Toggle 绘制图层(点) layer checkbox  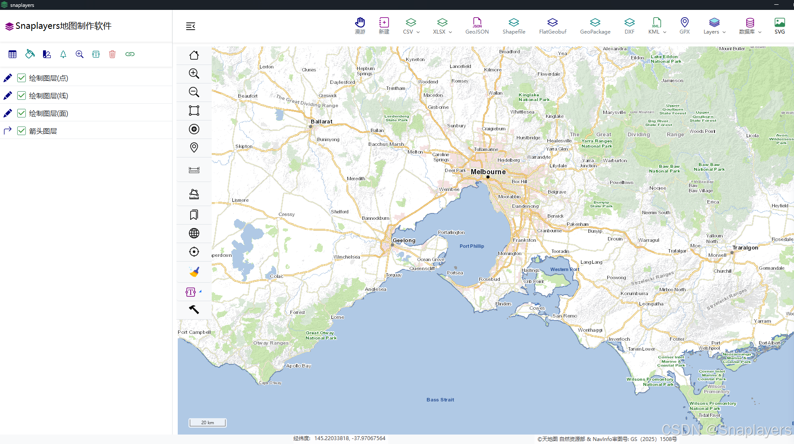pos(22,78)
